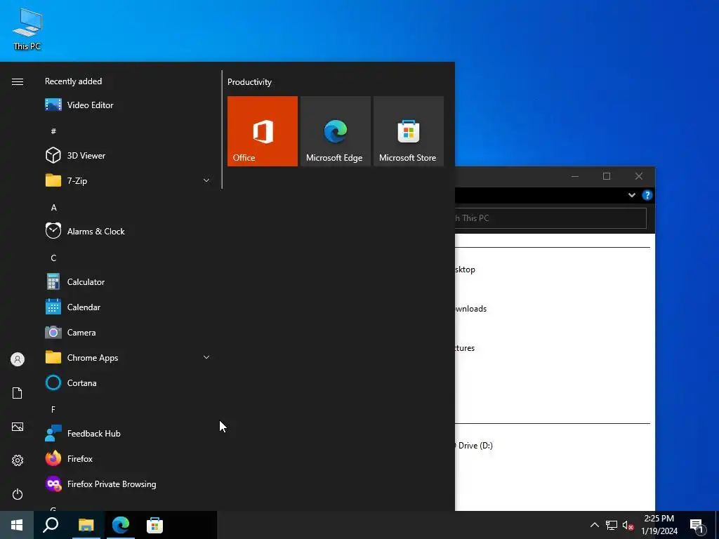The image size is (719, 539).
Task: Show hidden tray icons arrow
Action: click(594, 525)
